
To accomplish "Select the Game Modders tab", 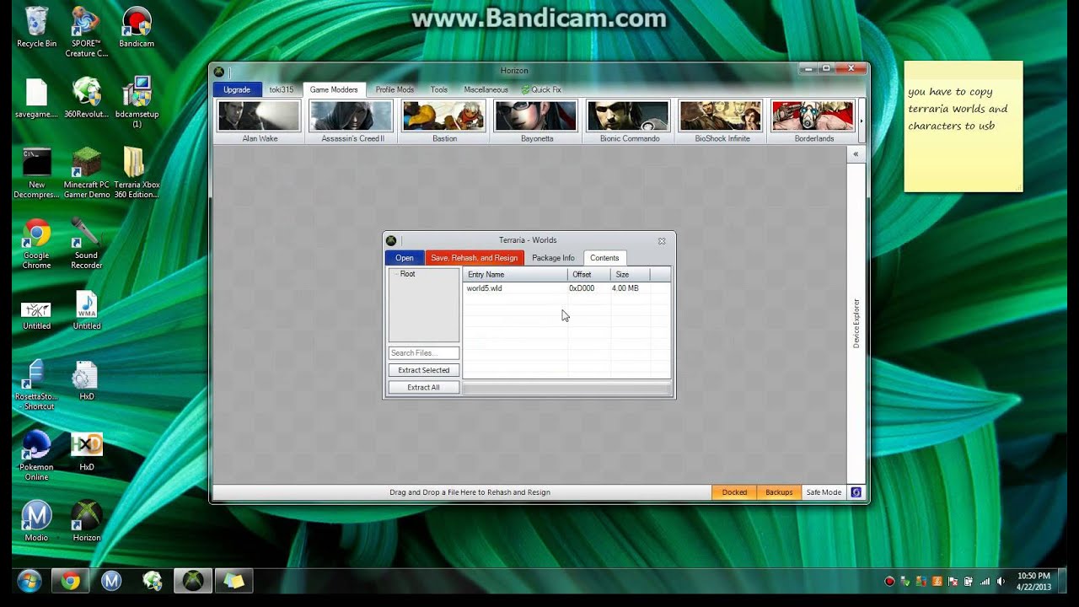I will 334,89.
